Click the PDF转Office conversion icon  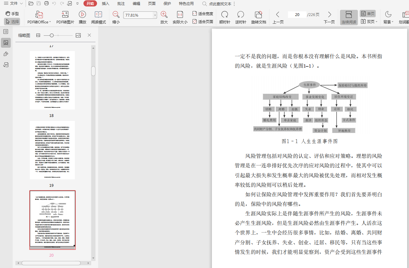coord(39,14)
